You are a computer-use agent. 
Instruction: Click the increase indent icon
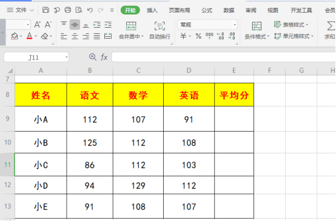coord(108,25)
